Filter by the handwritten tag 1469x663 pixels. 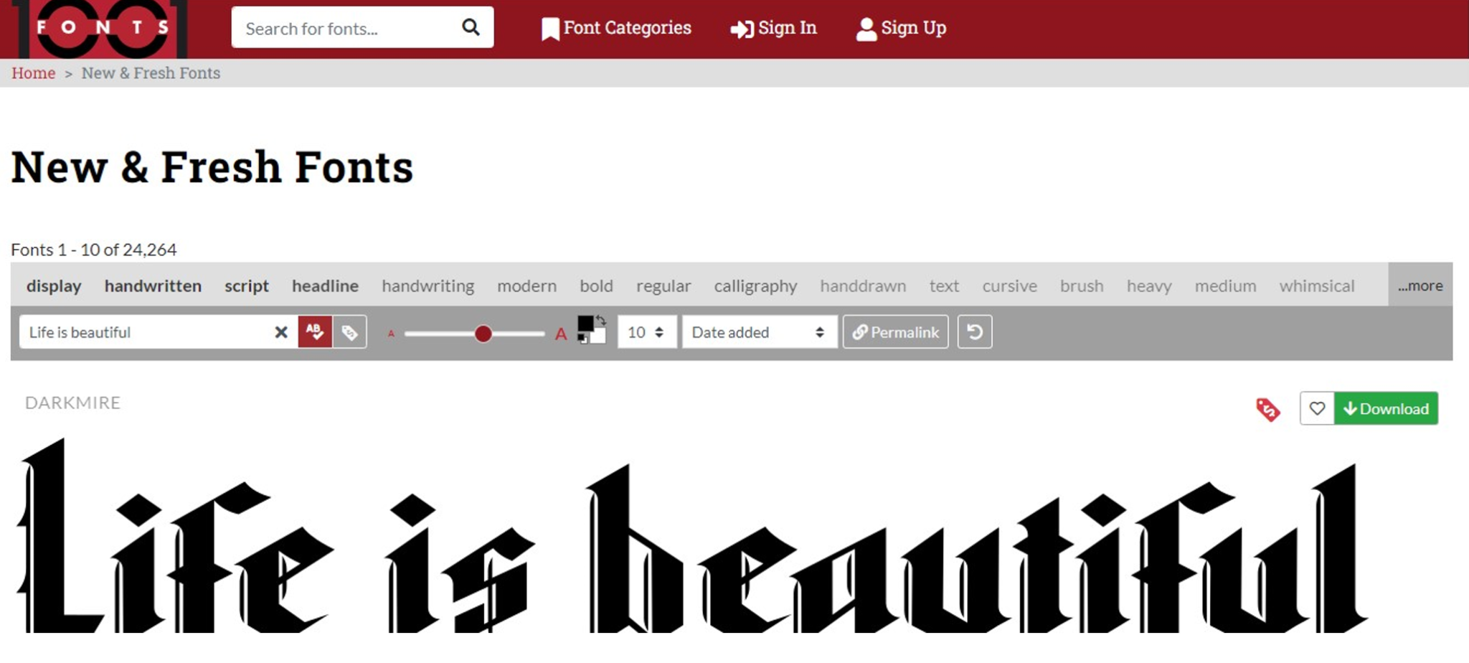pos(153,286)
